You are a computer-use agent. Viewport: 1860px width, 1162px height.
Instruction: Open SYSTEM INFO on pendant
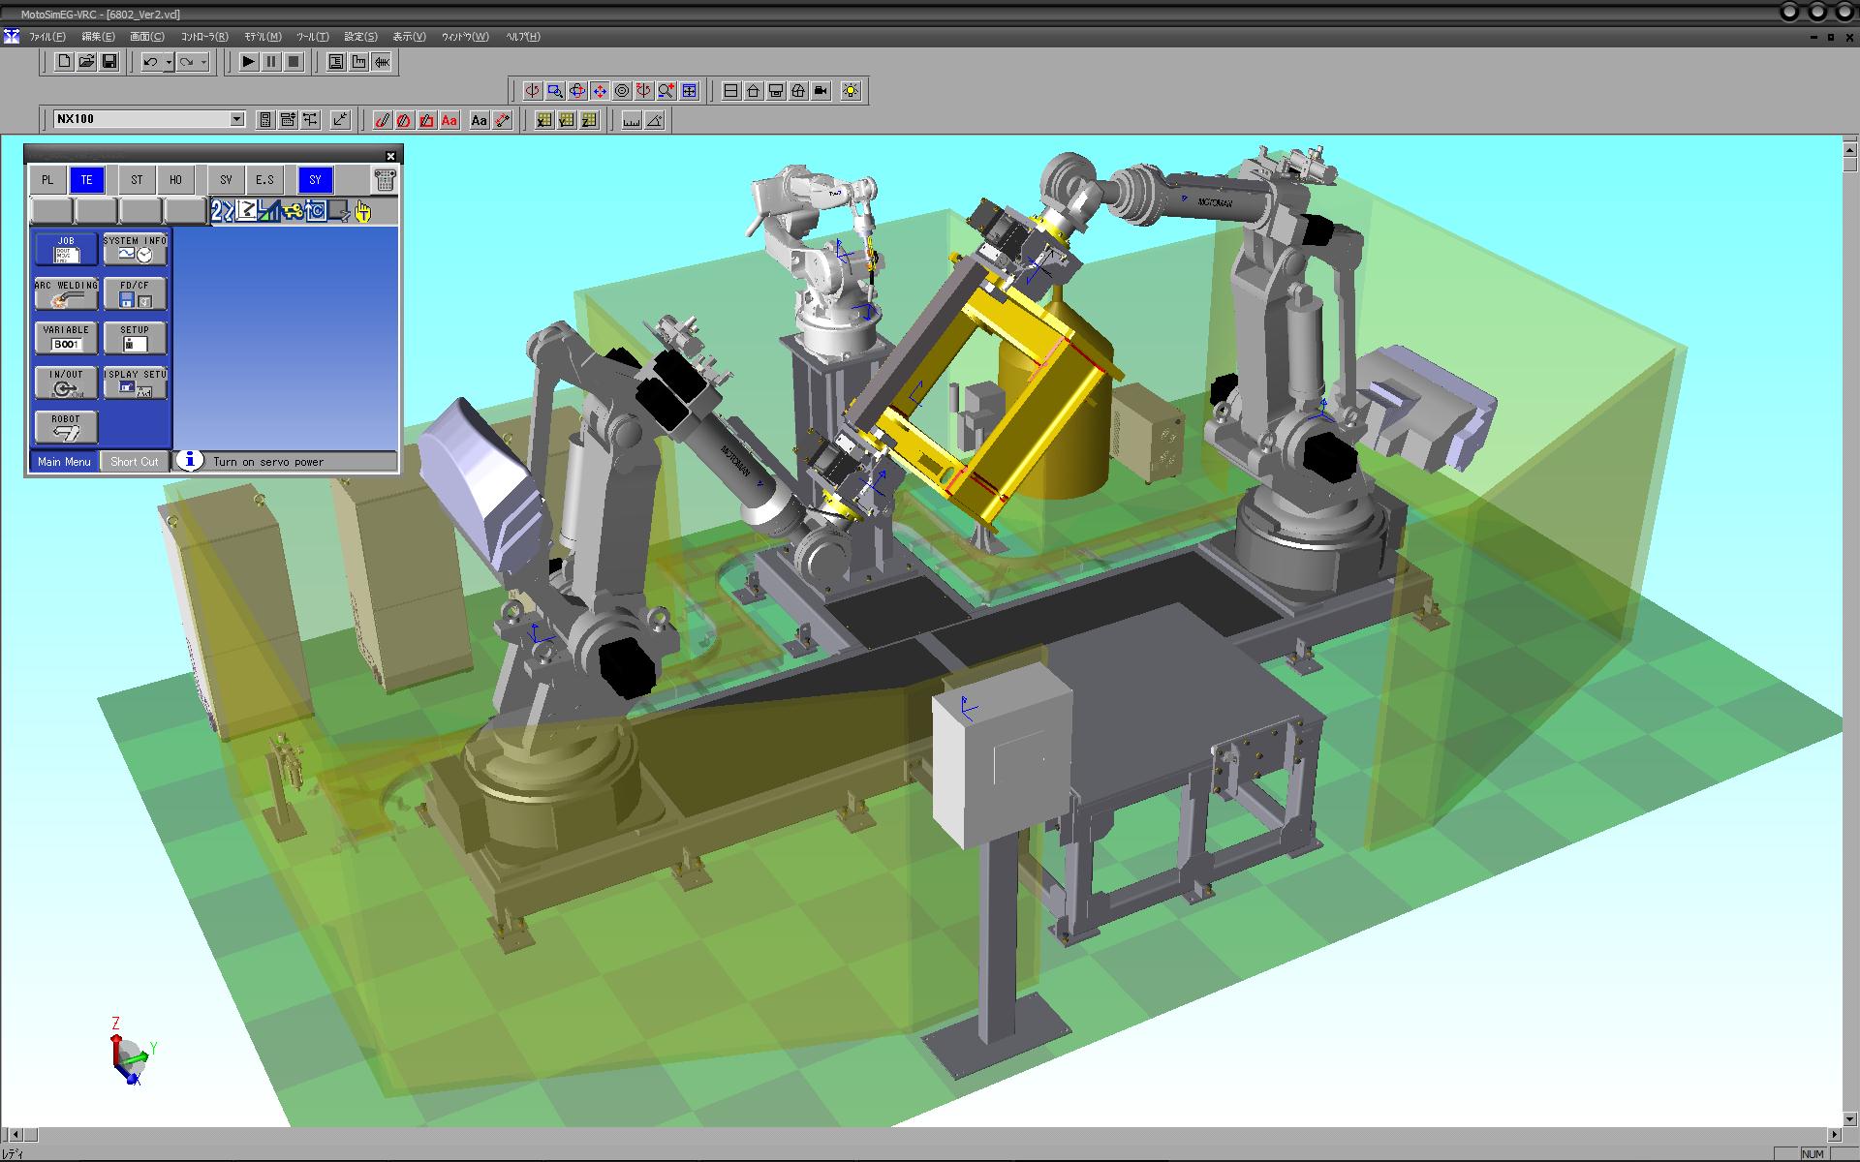pyautogui.click(x=135, y=250)
